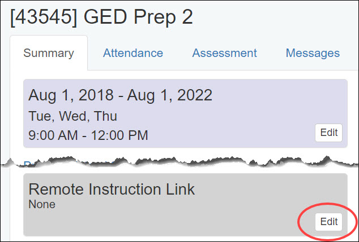Select the Messages tab
The image size is (359, 242).
(x=313, y=53)
